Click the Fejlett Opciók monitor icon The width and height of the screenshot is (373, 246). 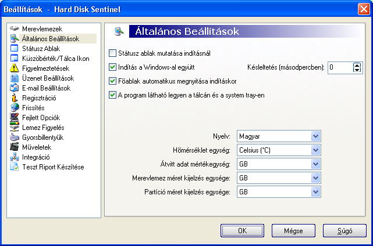click(x=15, y=118)
